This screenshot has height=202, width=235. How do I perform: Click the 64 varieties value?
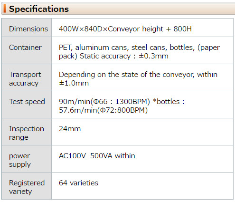point(78,183)
